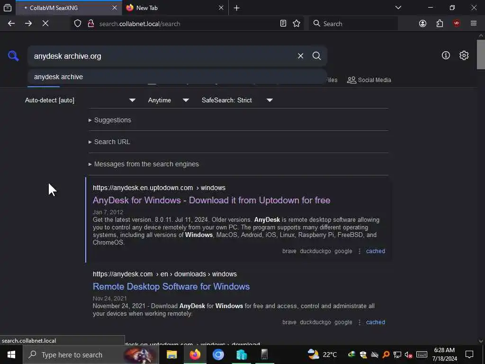Open the uBlock Origin extension icon
485x364 pixels.
[456, 24]
